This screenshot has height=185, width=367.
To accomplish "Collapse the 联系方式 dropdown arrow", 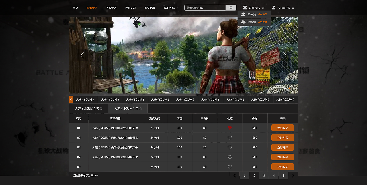I will click(x=263, y=8).
